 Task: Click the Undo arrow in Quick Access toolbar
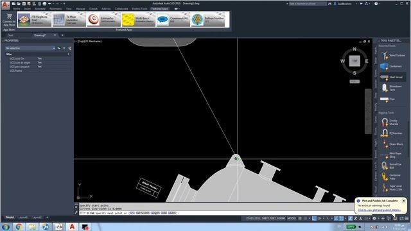[49, 4]
